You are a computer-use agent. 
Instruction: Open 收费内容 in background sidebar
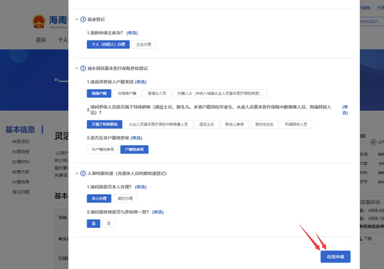pyautogui.click(x=21, y=172)
